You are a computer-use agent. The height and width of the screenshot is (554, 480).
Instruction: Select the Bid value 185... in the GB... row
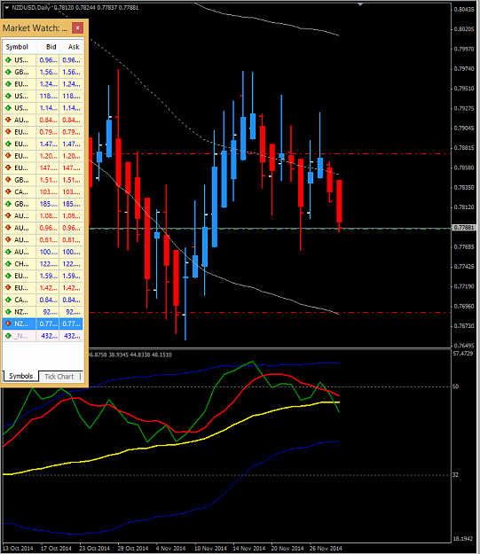[48, 204]
